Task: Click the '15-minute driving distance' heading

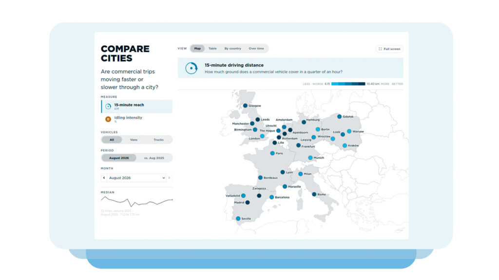Action: [x=234, y=65]
